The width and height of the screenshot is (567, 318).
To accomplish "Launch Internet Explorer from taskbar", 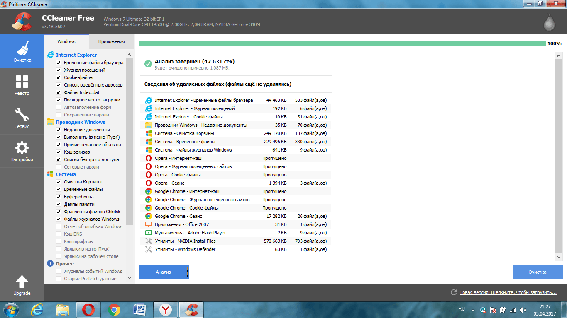I will pyautogui.click(x=38, y=309).
